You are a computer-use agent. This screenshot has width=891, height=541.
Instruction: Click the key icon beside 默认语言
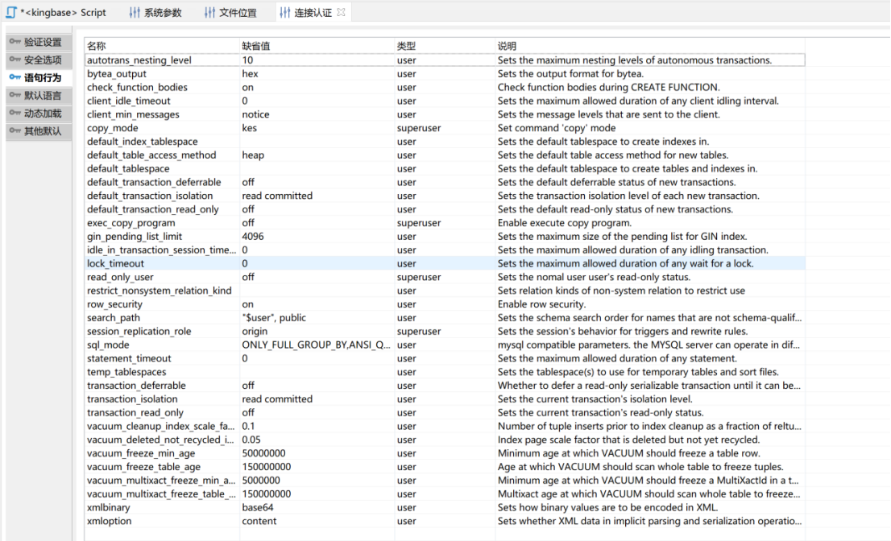[x=14, y=96]
